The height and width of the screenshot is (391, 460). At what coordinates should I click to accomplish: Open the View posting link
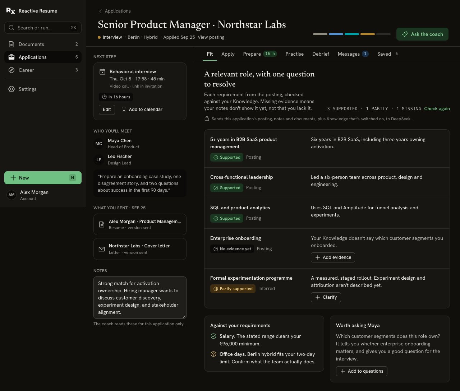coord(211,37)
